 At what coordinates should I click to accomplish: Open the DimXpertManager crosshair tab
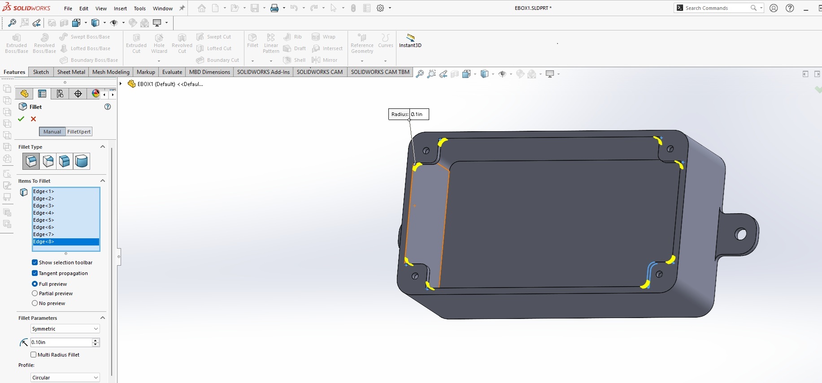(x=78, y=94)
